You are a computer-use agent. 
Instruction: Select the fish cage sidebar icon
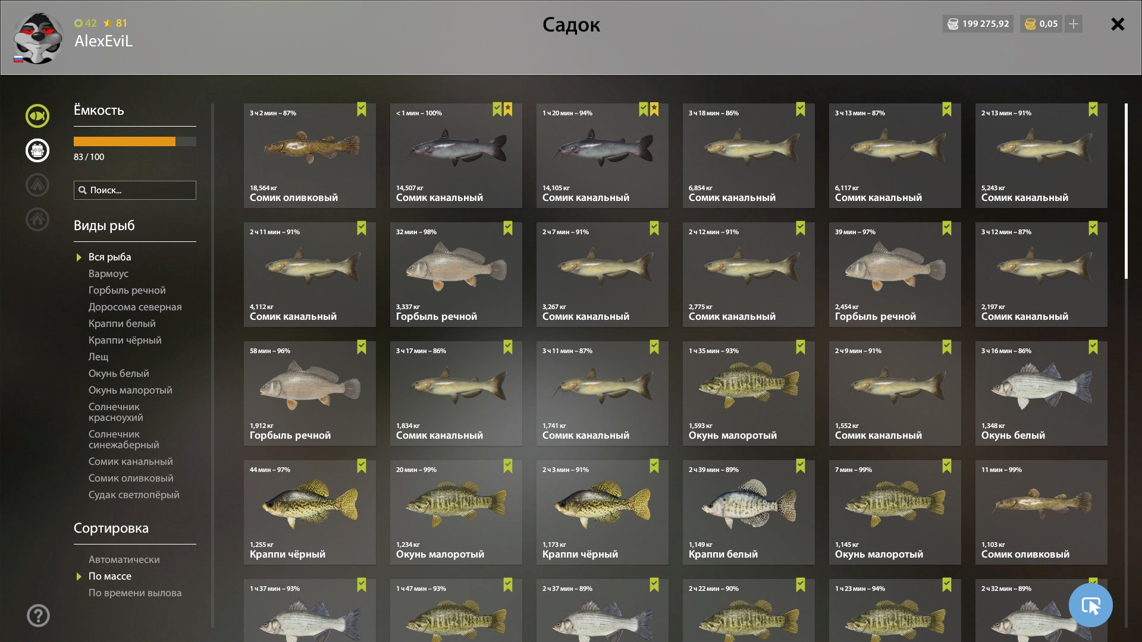pyautogui.click(x=37, y=150)
